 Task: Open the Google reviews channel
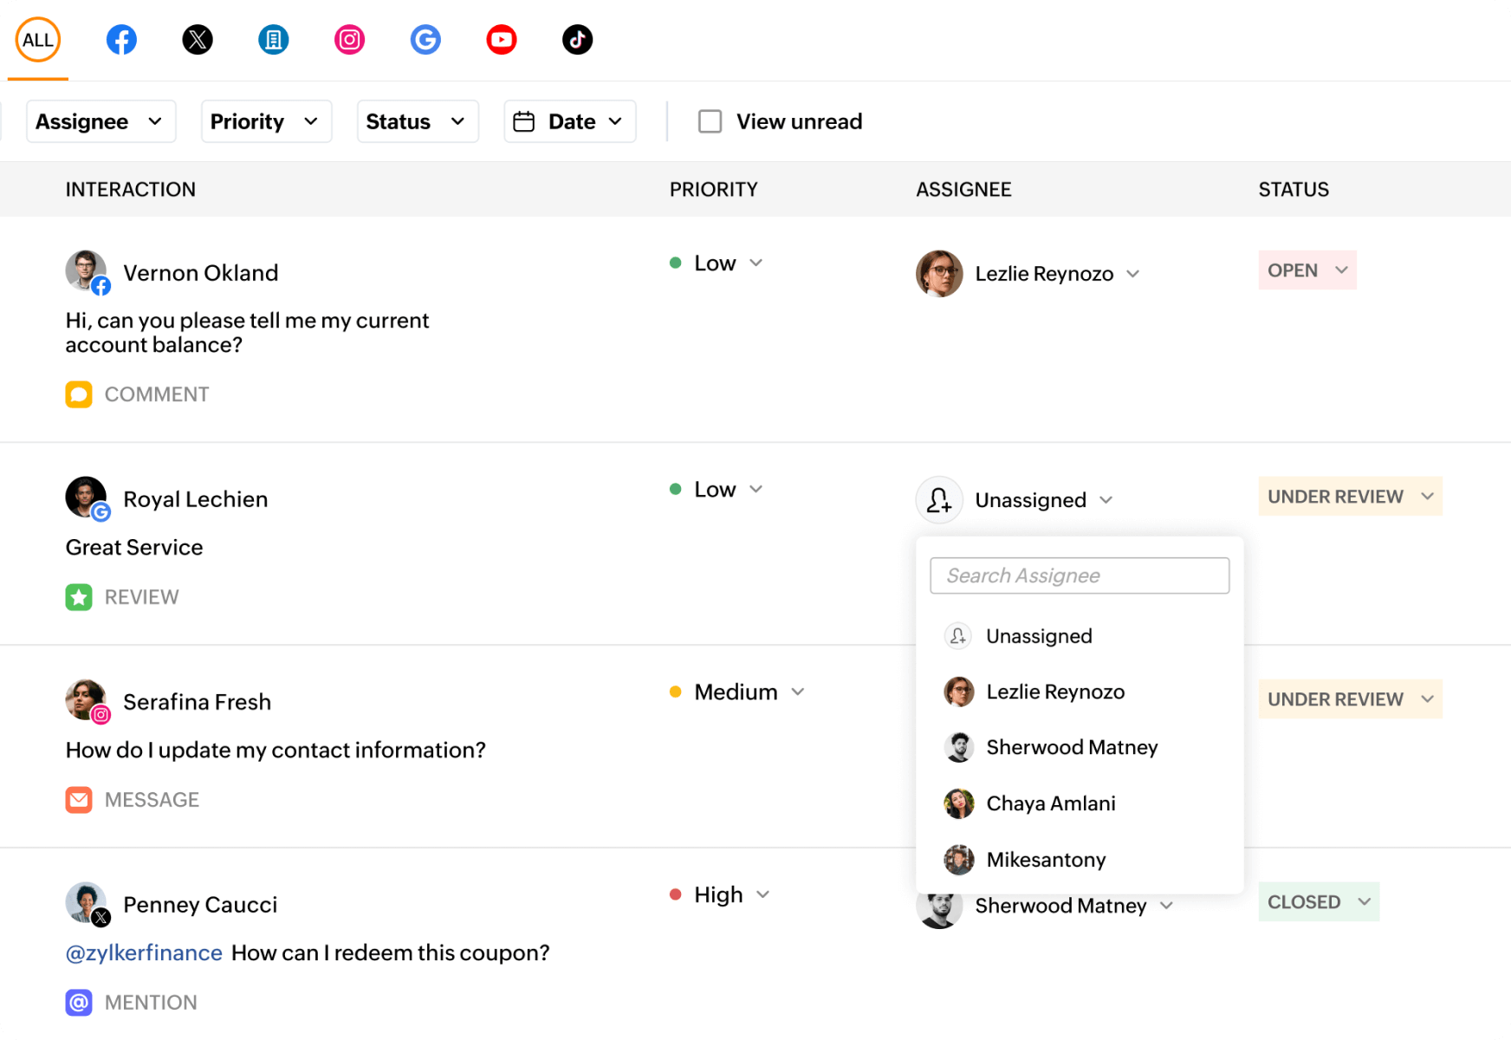(x=425, y=40)
